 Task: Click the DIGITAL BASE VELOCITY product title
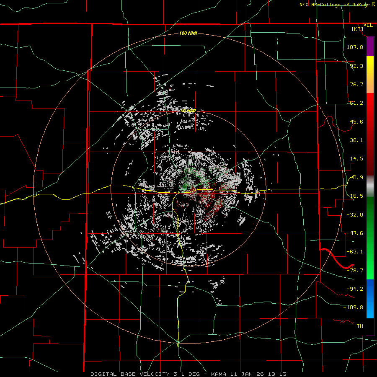130,374
